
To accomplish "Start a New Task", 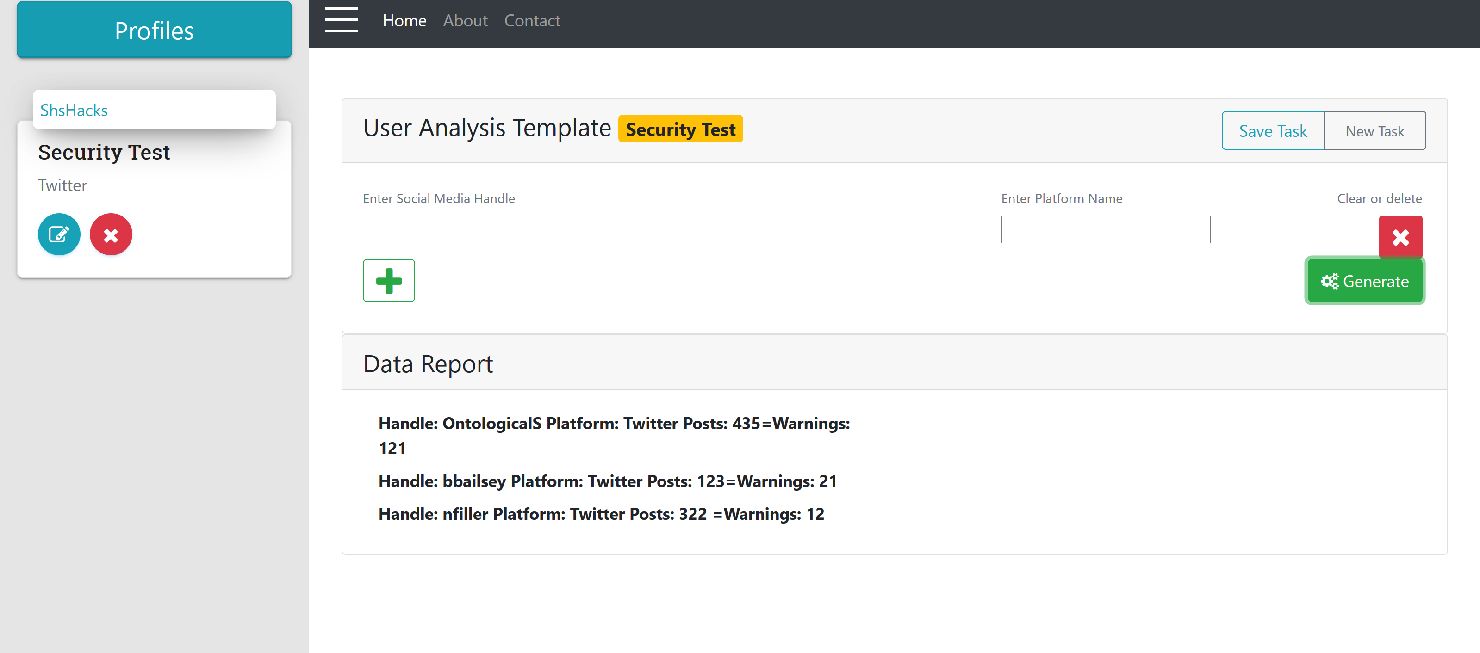I will [1374, 131].
